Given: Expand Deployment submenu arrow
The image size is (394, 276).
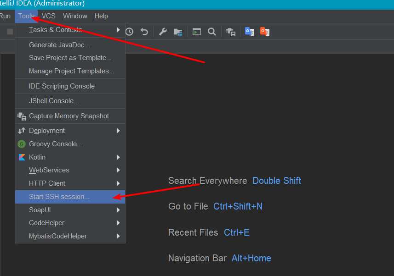Looking at the screenshot, I should coord(118,131).
